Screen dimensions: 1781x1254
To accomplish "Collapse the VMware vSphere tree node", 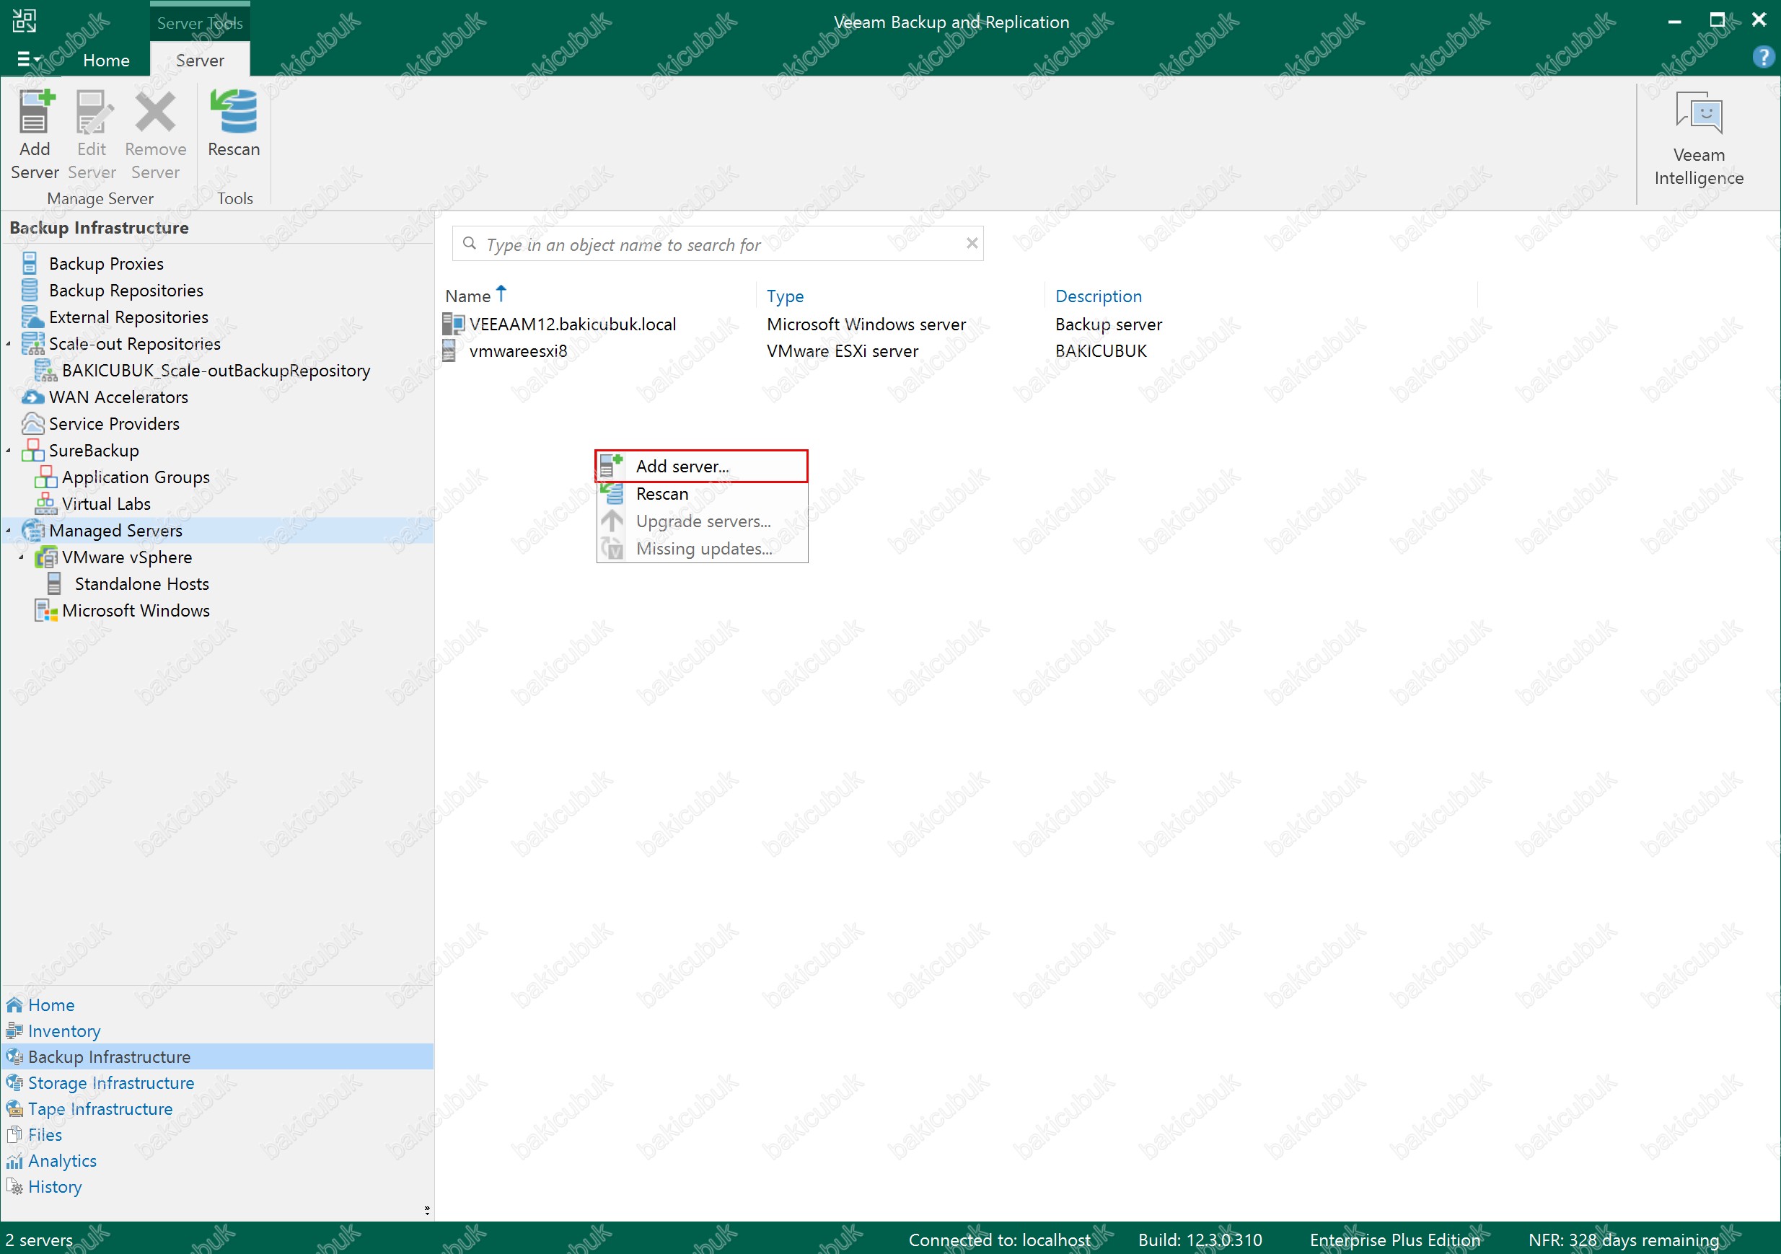I will (22, 557).
